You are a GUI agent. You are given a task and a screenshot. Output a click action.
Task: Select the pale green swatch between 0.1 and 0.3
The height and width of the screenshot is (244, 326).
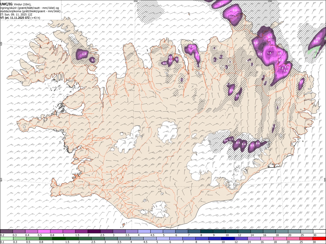point(7,239)
